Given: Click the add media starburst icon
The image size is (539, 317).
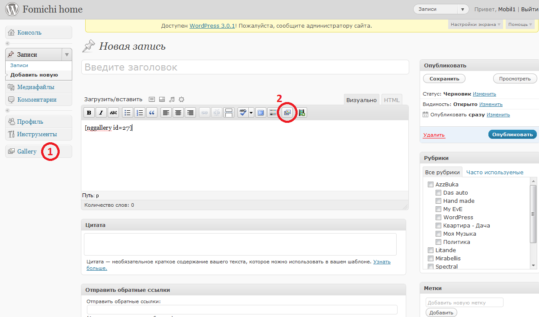Looking at the screenshot, I should pyautogui.click(x=182, y=99).
